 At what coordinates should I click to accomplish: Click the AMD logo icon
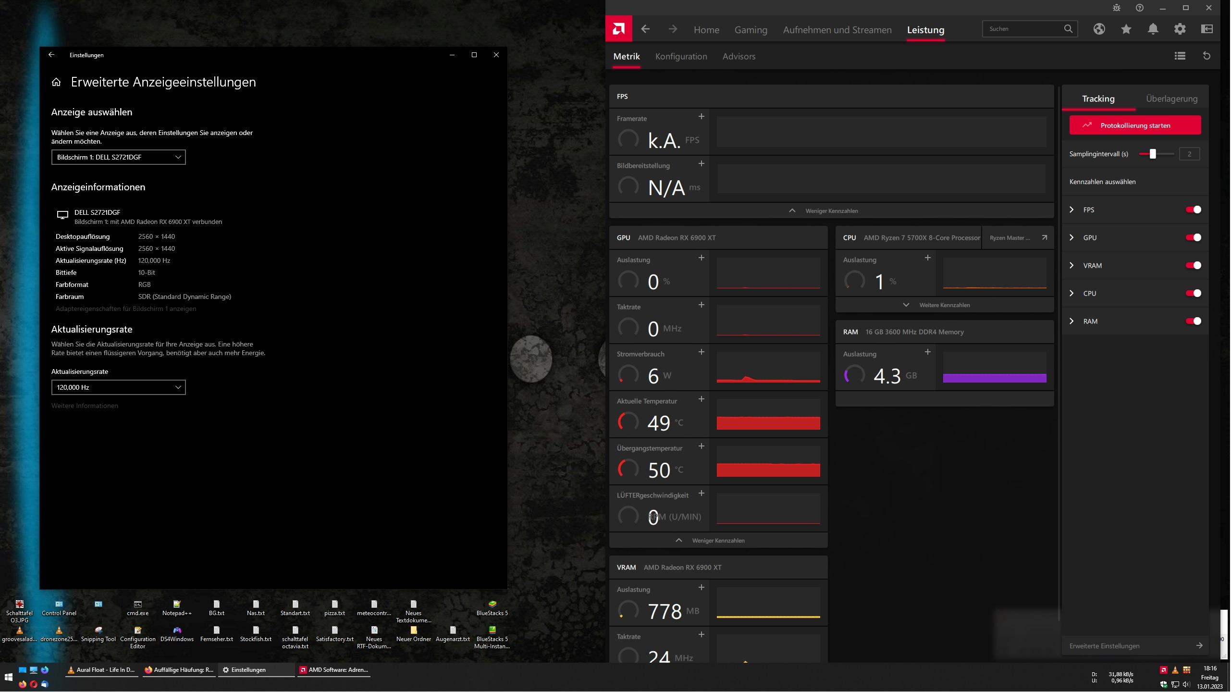pyautogui.click(x=619, y=29)
